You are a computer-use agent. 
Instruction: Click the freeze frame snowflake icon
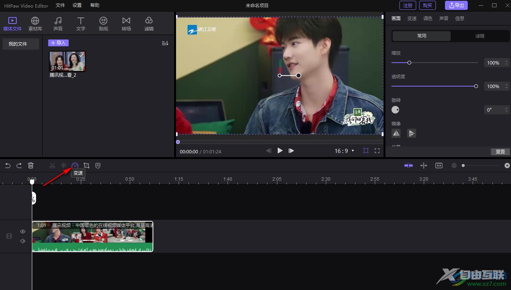(64, 165)
